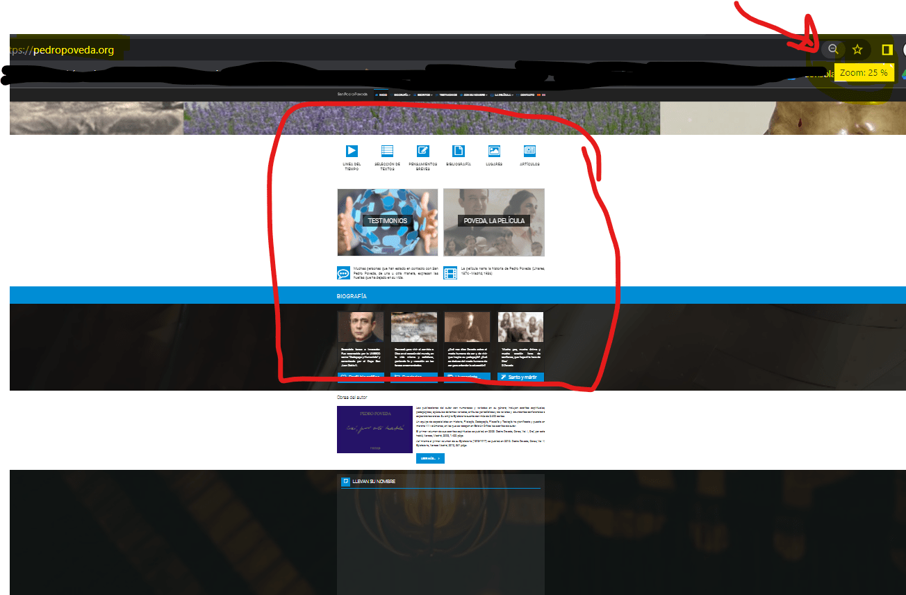Go to Inicio in the site navigation
This screenshot has height=595, width=906.
(382, 95)
